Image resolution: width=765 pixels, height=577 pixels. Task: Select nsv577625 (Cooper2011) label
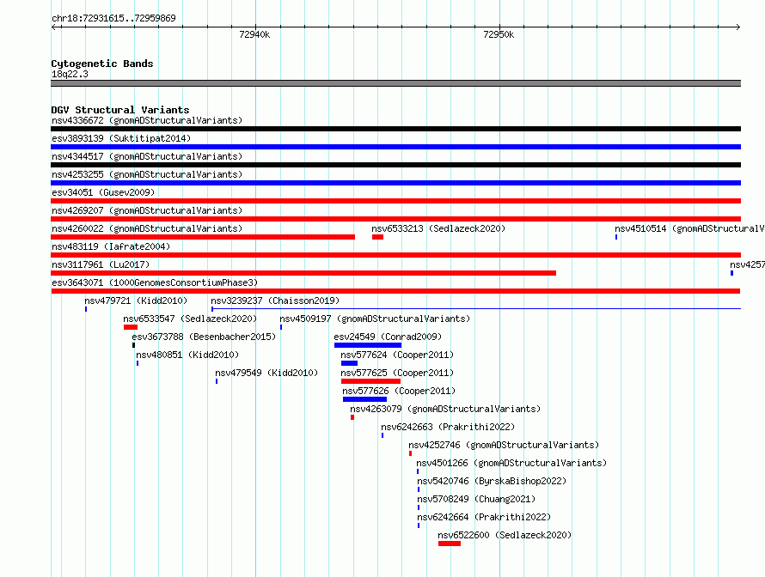[x=397, y=373]
